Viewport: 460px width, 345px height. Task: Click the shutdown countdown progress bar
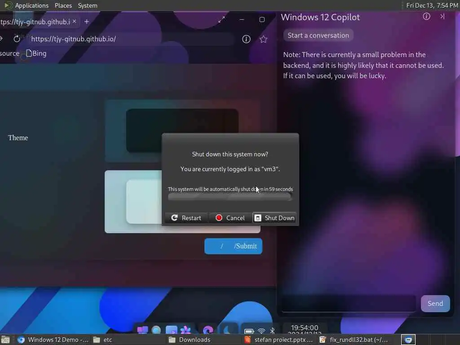[230, 197]
